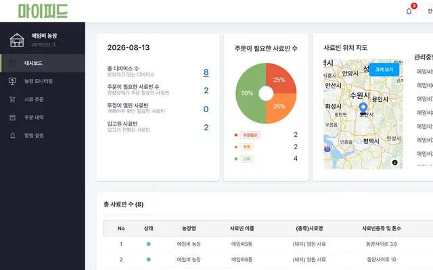This screenshot has height=270, width=433.
Task: Click the green status dot in row 2
Action: 149,259
